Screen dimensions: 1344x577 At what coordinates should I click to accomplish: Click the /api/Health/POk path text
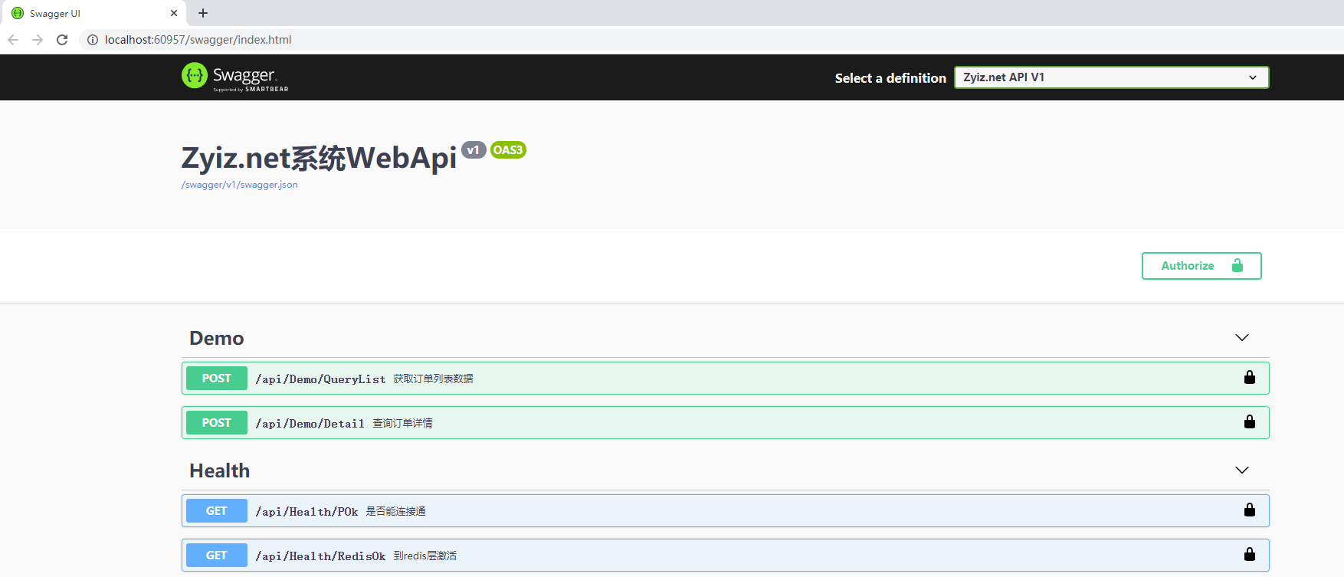click(x=306, y=512)
